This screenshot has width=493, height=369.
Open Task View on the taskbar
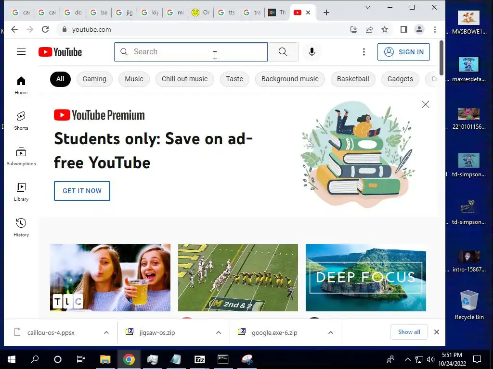tap(81, 359)
